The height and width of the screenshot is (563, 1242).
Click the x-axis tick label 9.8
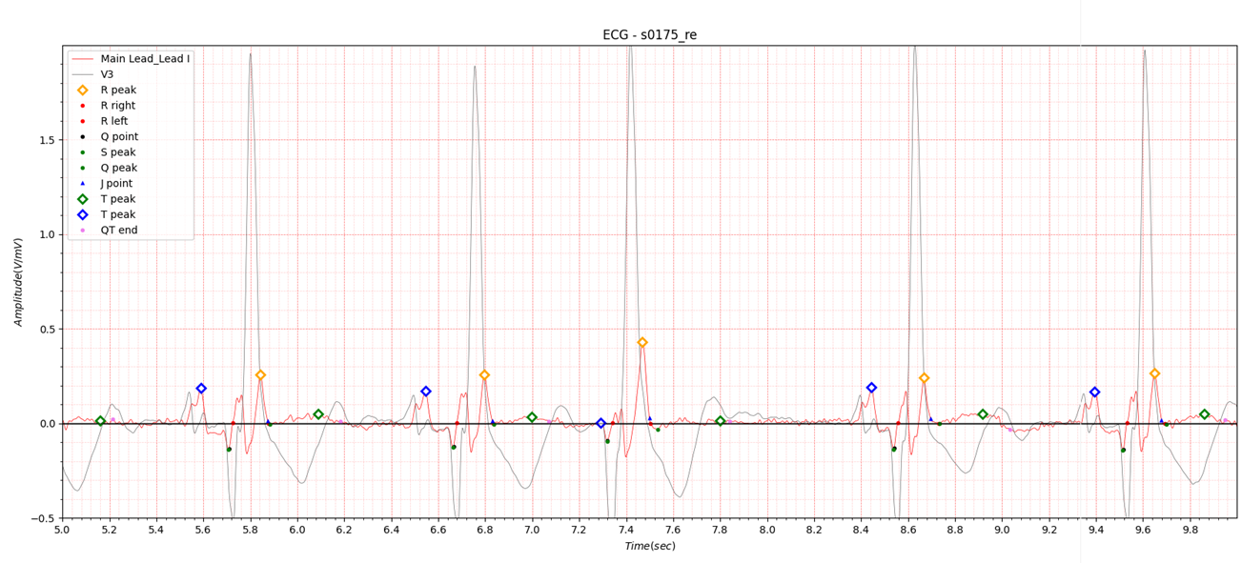(1191, 530)
